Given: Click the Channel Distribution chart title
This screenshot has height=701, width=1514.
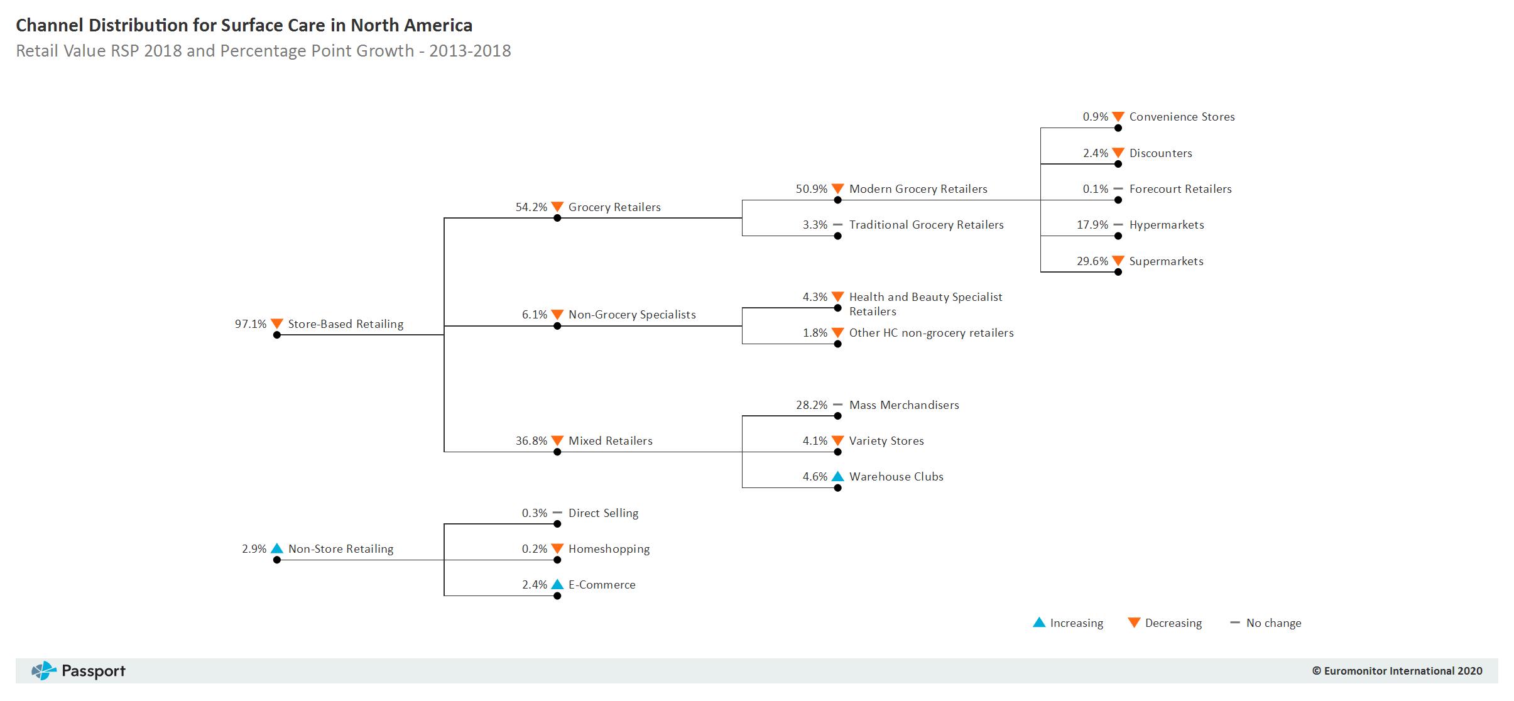Looking at the screenshot, I should (x=244, y=25).
